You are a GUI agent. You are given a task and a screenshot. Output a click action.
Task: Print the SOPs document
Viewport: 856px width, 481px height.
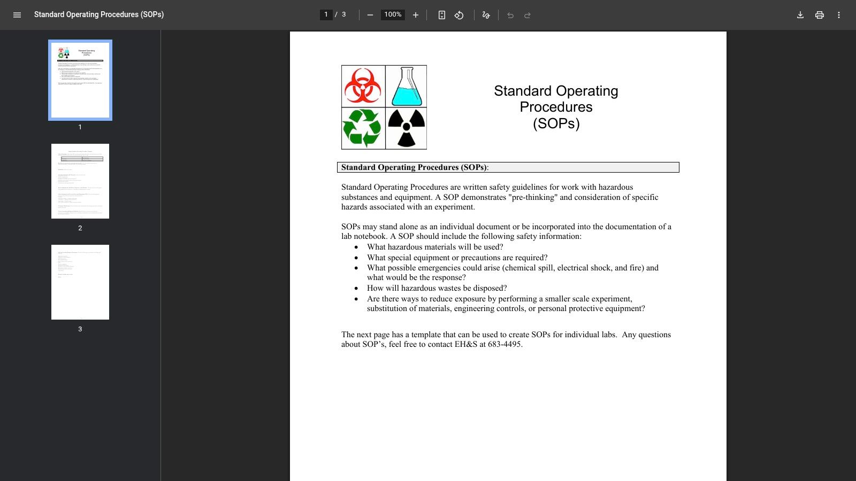click(x=820, y=15)
